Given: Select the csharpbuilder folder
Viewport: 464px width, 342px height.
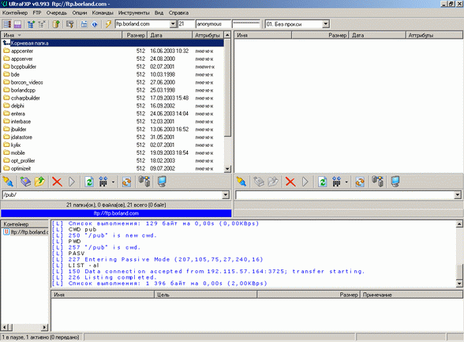Looking at the screenshot, I should [x=25, y=98].
